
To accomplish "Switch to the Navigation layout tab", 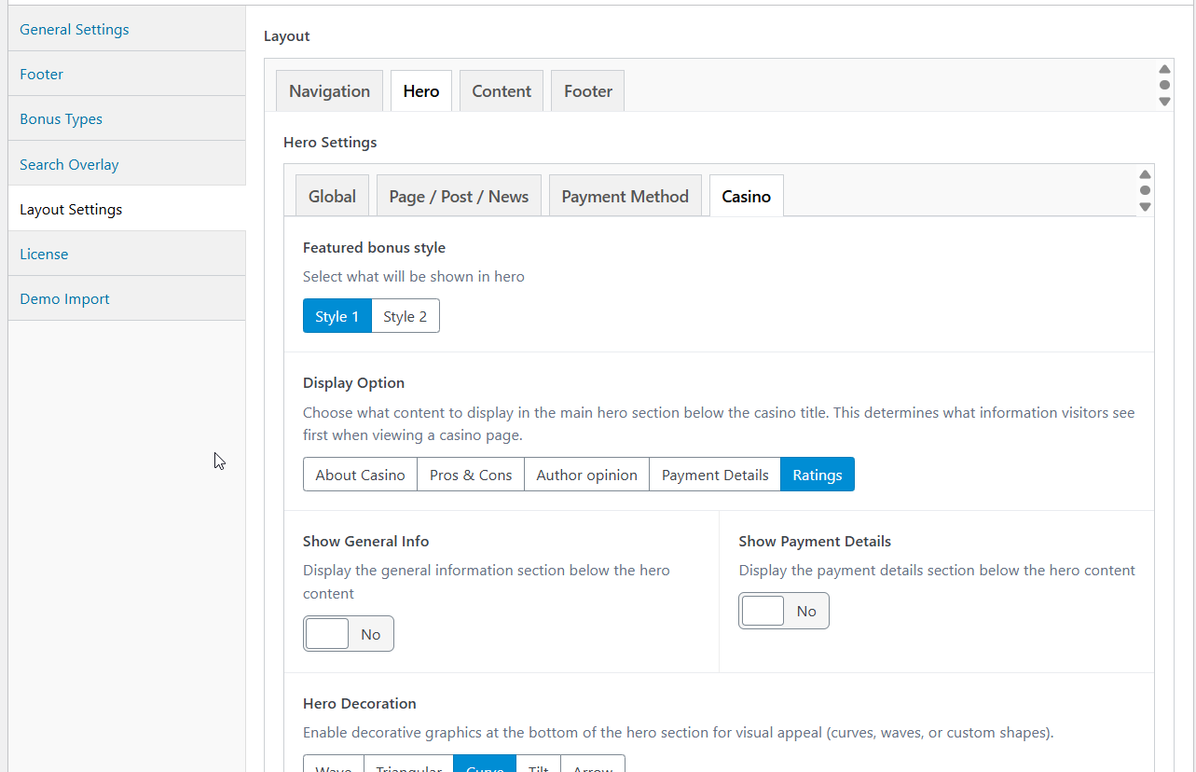I will point(329,91).
